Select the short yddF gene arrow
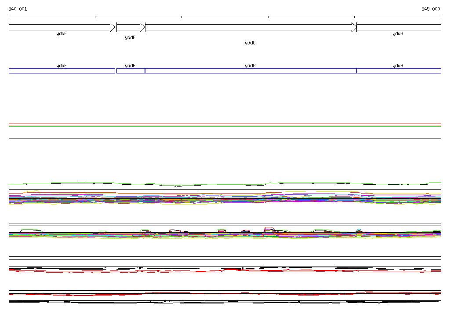Image resolution: width=450 pixels, height=314 pixels. [x=130, y=27]
